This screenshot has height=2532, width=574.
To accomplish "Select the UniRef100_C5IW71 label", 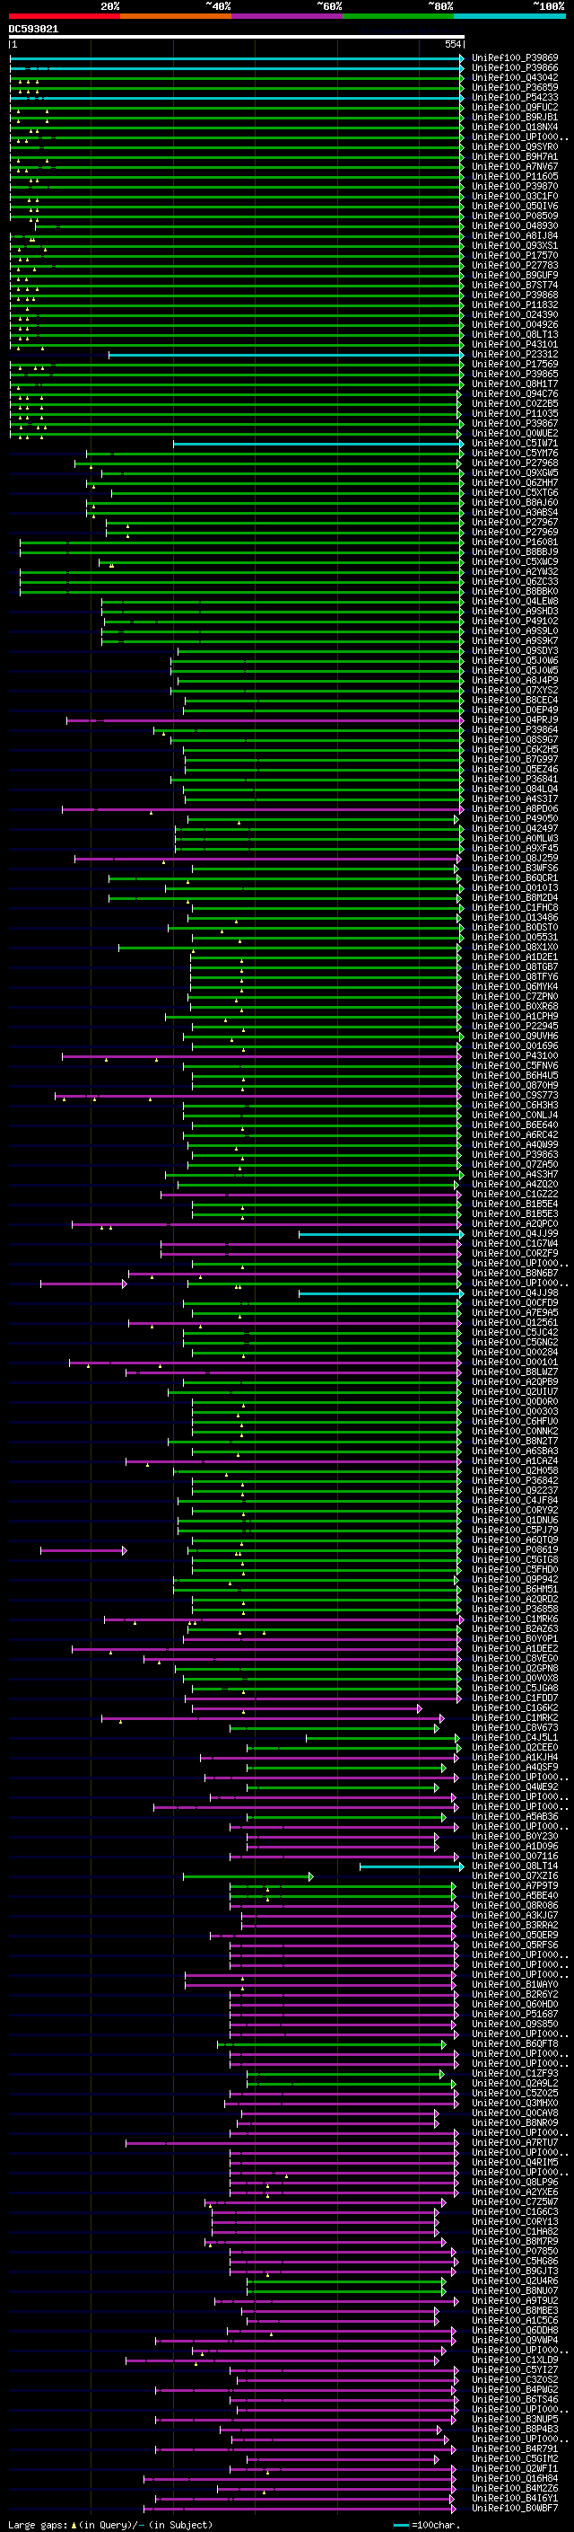I will 515,444.
